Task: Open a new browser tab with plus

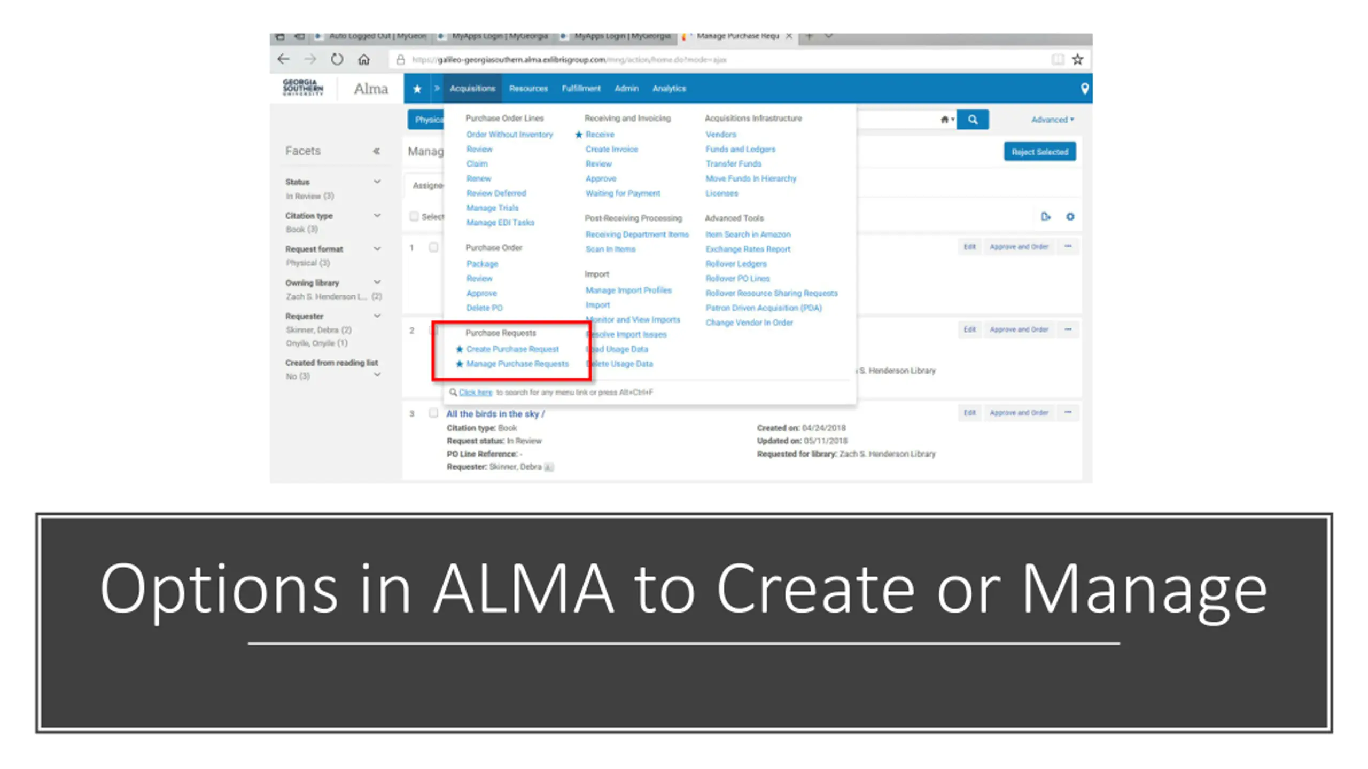Action: [809, 36]
